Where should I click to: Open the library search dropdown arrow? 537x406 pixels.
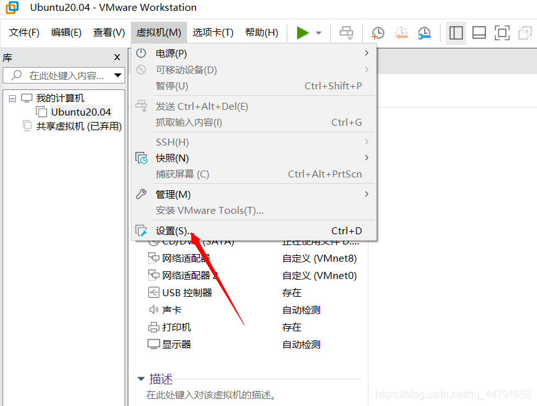(x=117, y=75)
